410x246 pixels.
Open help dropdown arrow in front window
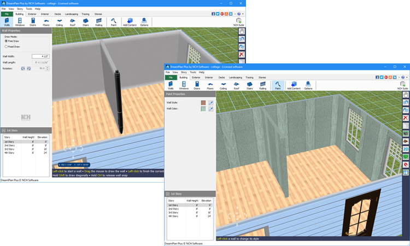pyautogui.click(x=407, y=78)
